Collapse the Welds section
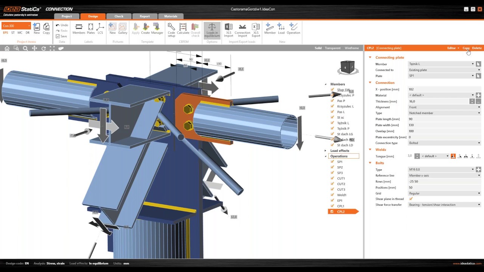 (370, 150)
